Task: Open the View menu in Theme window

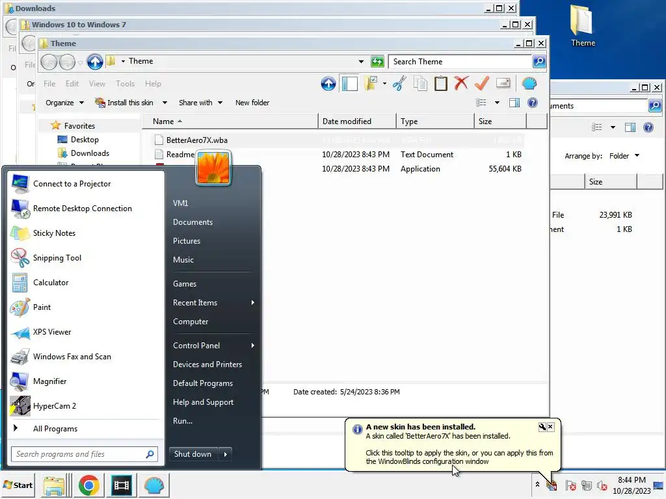Action: pyautogui.click(x=97, y=84)
